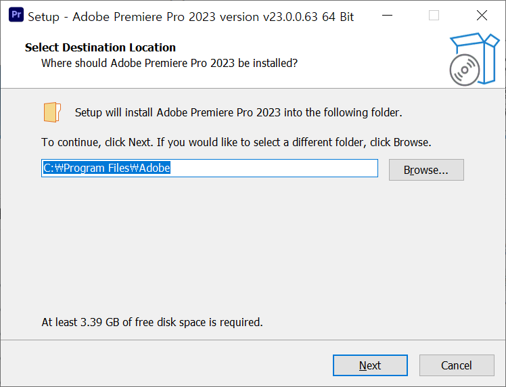Image resolution: width=506 pixels, height=387 pixels.
Task: Click the "To continue, click Next" instruction text
Action: point(236,142)
